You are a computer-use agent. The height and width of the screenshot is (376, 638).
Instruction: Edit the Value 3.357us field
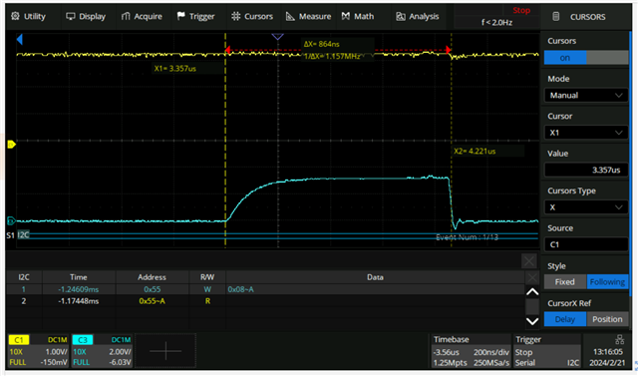click(586, 171)
